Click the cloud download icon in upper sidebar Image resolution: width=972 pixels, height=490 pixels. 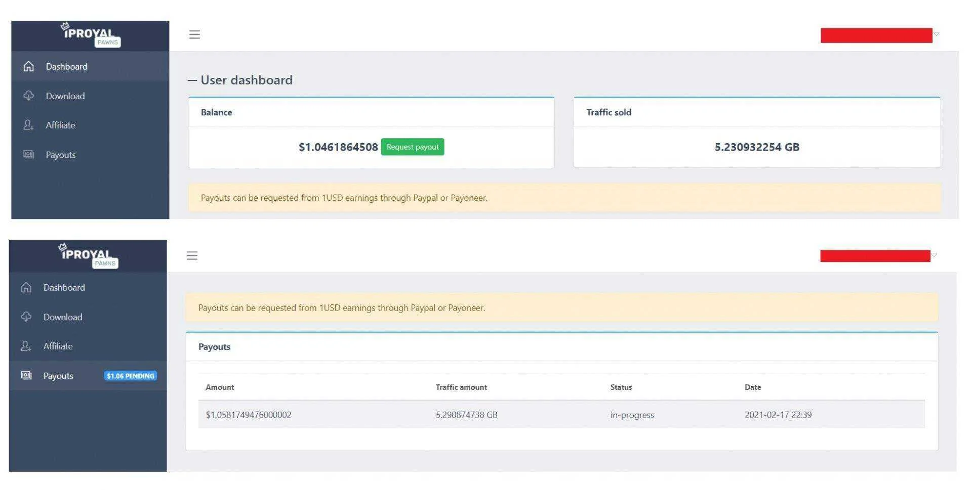coord(29,96)
